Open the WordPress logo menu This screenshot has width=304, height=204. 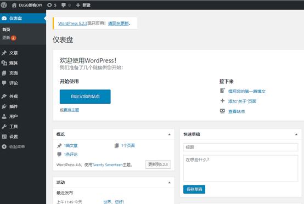click(4, 5)
